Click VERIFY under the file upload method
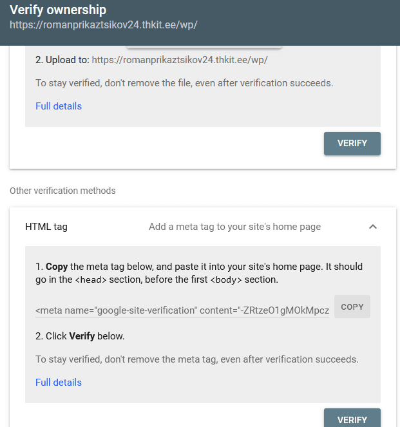The width and height of the screenshot is (400, 427). point(352,144)
